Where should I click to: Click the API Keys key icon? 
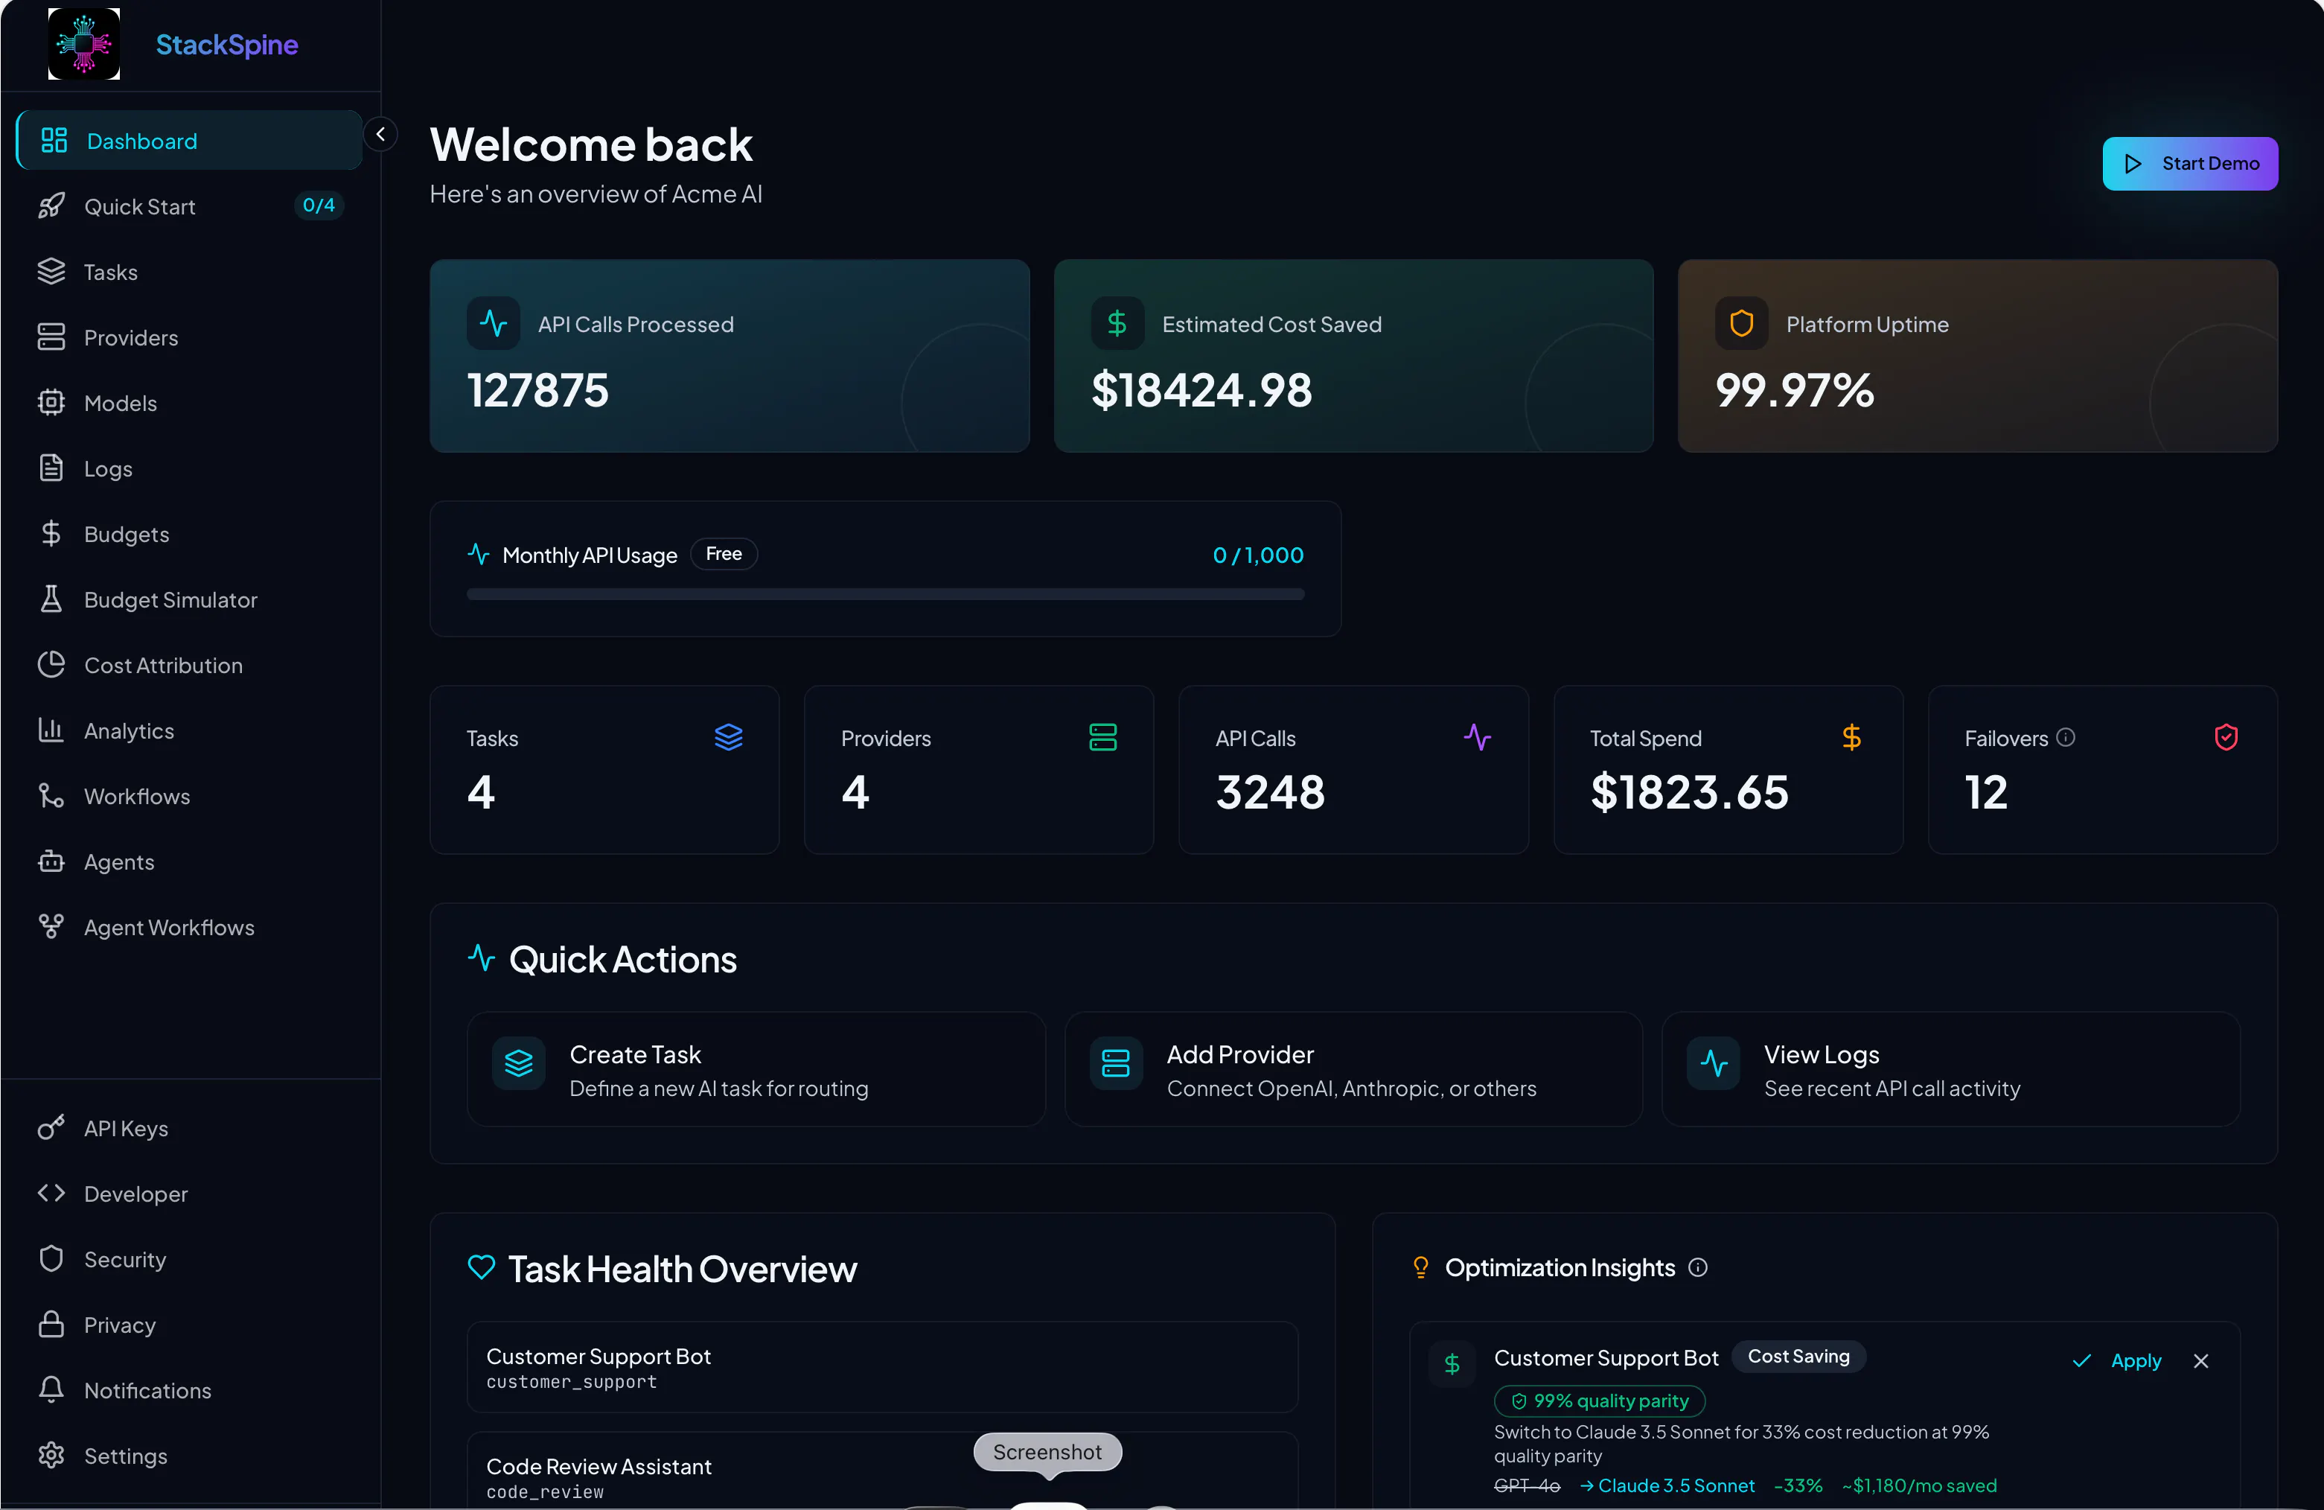[x=51, y=1127]
